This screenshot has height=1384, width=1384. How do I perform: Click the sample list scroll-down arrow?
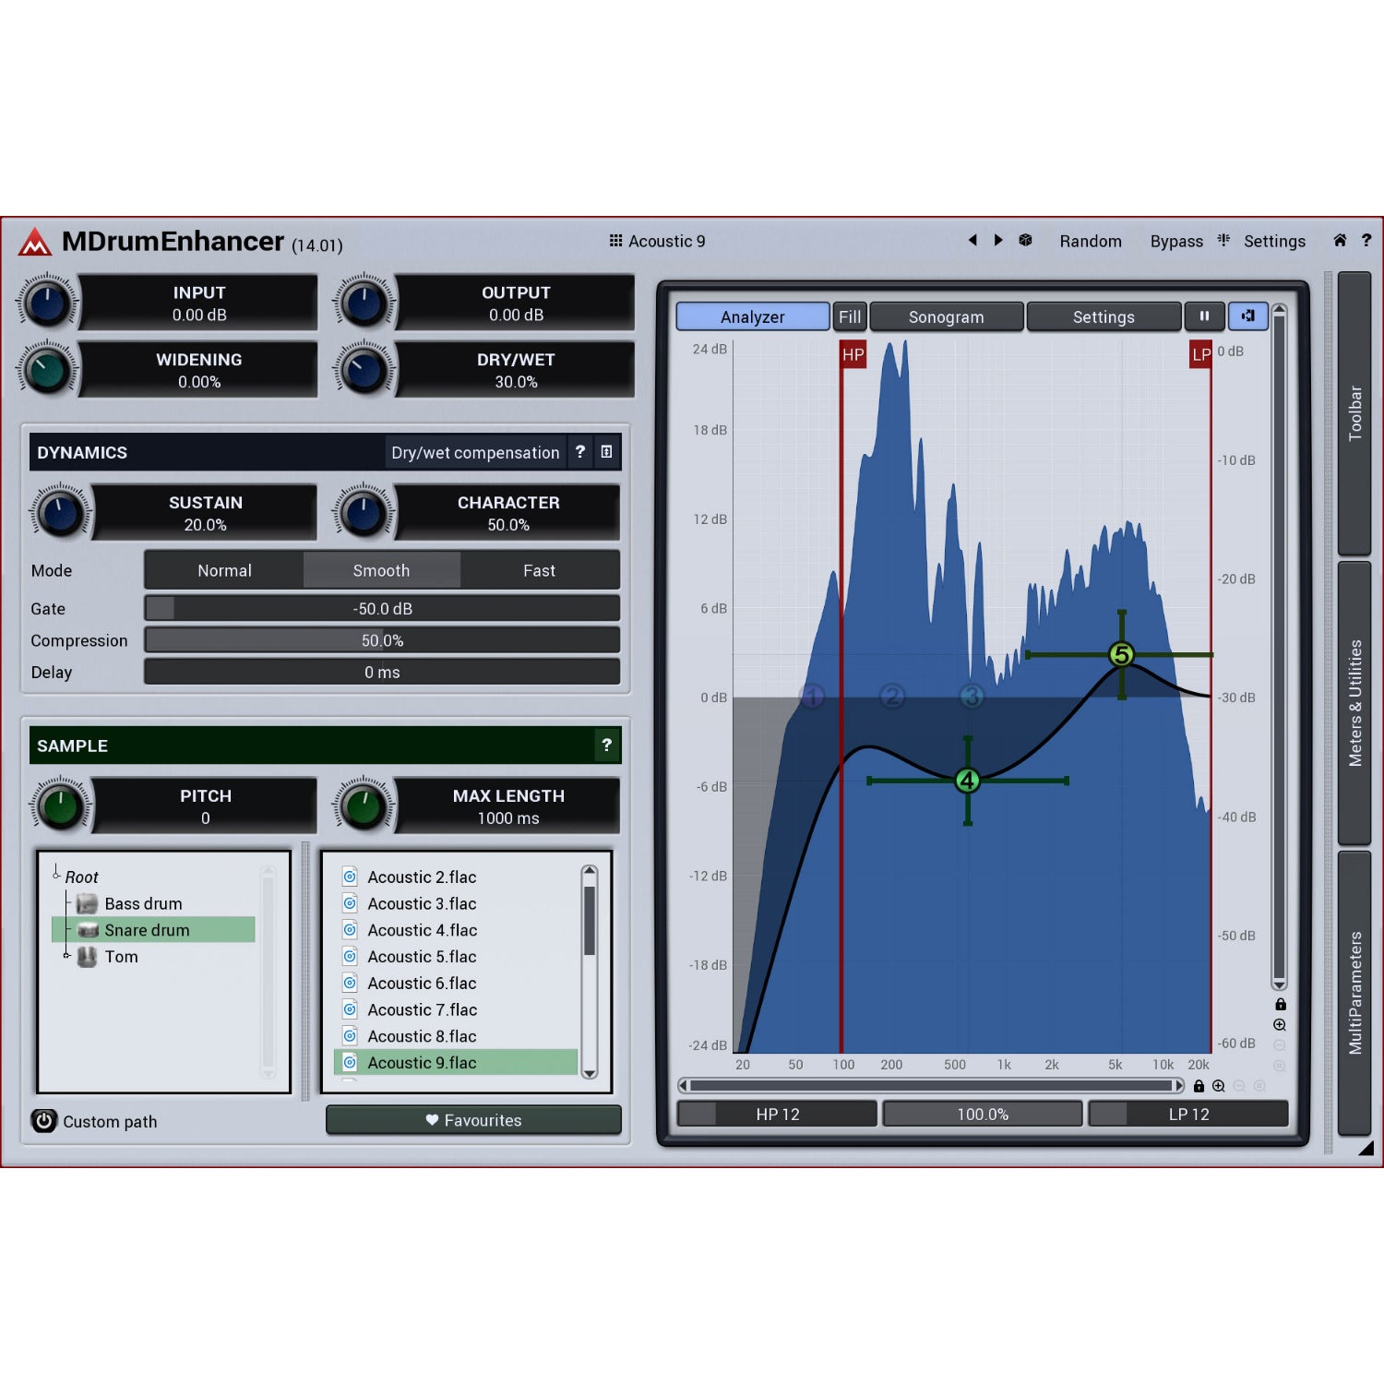(590, 1074)
